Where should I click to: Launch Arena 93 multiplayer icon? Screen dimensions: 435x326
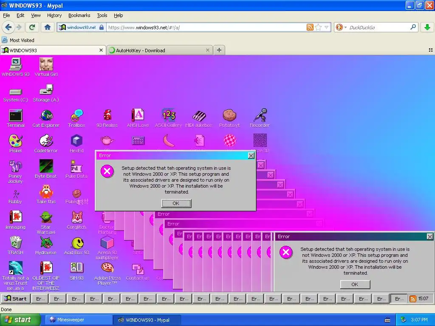coord(107,248)
